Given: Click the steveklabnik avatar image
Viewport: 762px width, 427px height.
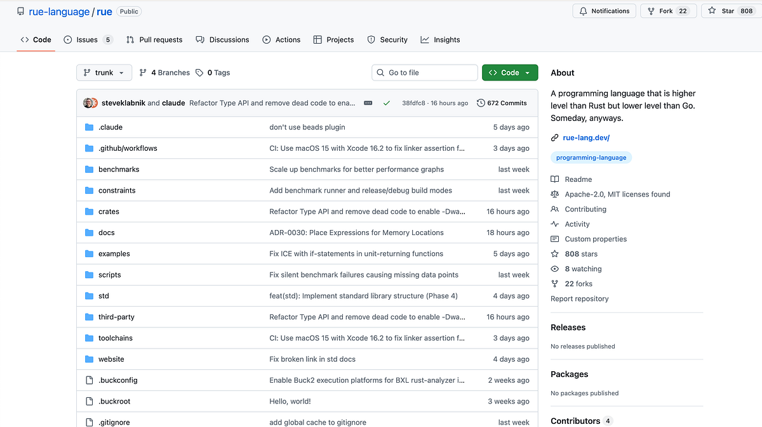Looking at the screenshot, I should coord(90,103).
